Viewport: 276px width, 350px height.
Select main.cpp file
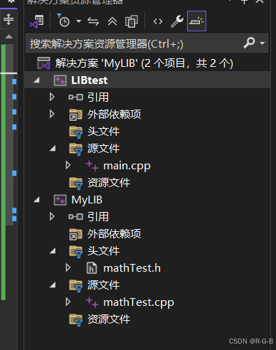[x=127, y=166]
